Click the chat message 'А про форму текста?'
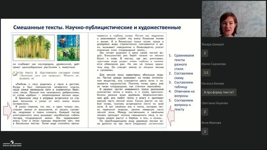Screen dimensions: 267x150 (219, 92)
